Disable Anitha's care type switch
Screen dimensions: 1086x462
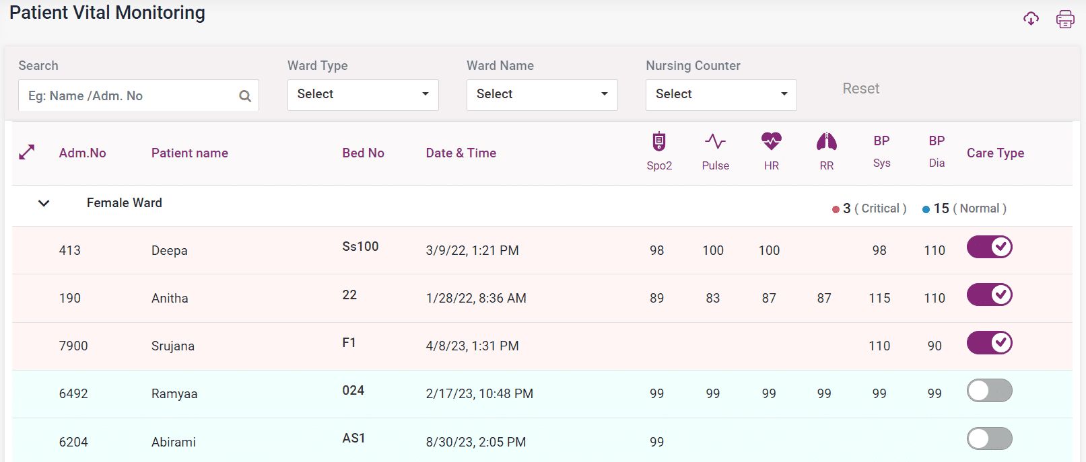click(x=989, y=295)
